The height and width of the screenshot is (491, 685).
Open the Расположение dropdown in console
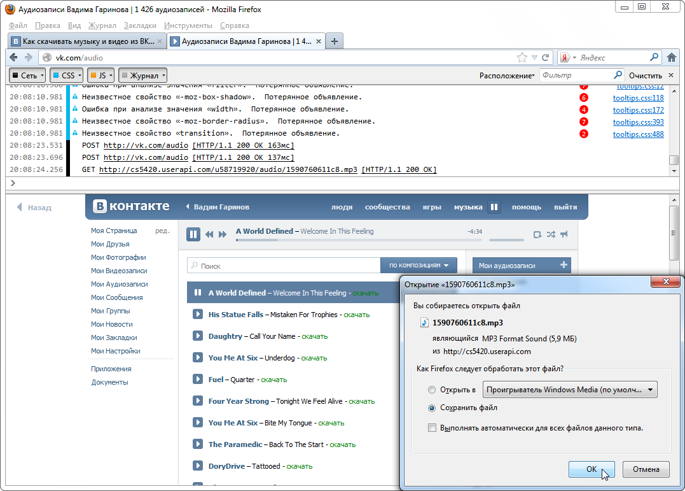tap(507, 76)
